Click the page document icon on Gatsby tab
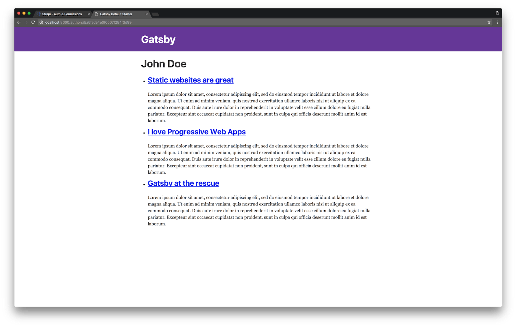 pos(97,14)
